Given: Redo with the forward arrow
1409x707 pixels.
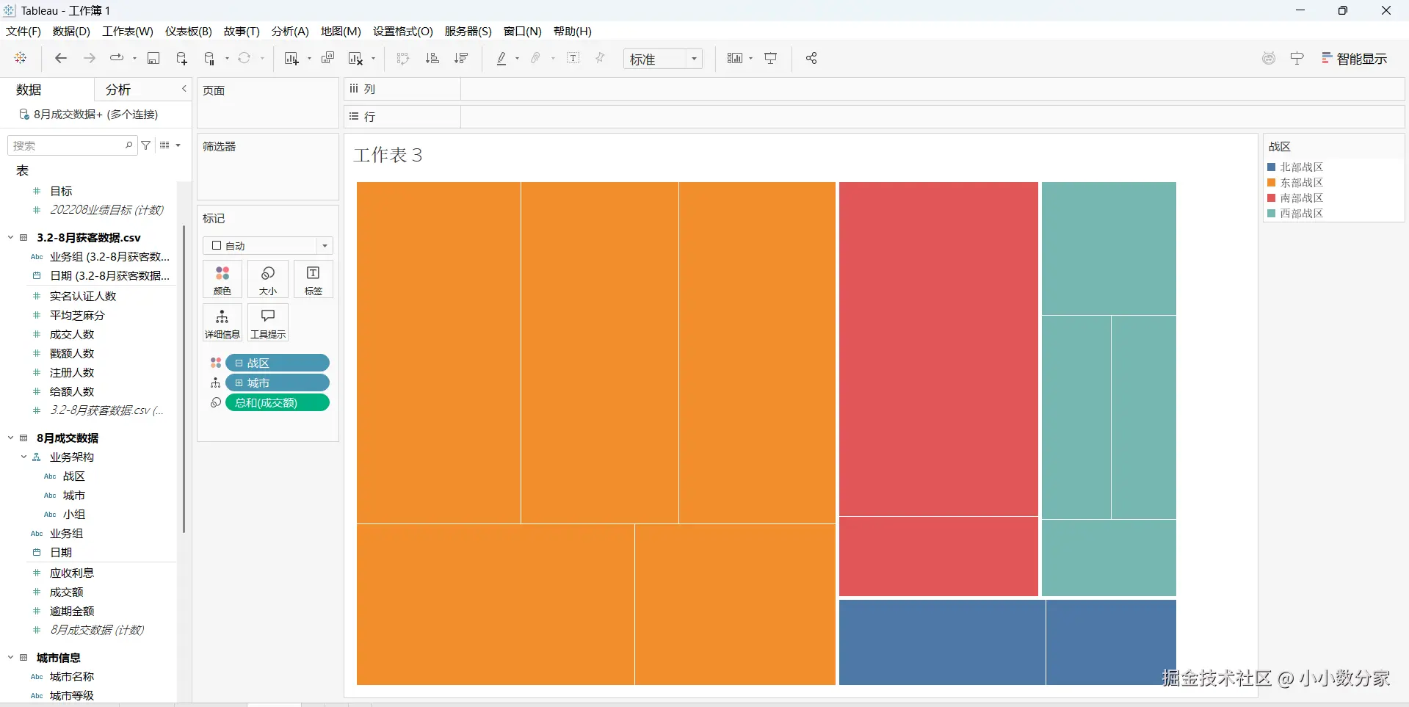Looking at the screenshot, I should click(x=90, y=58).
